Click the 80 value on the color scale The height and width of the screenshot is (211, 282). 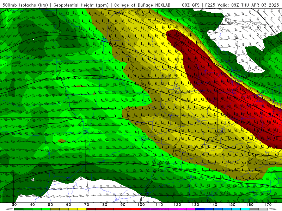click(x=105, y=205)
